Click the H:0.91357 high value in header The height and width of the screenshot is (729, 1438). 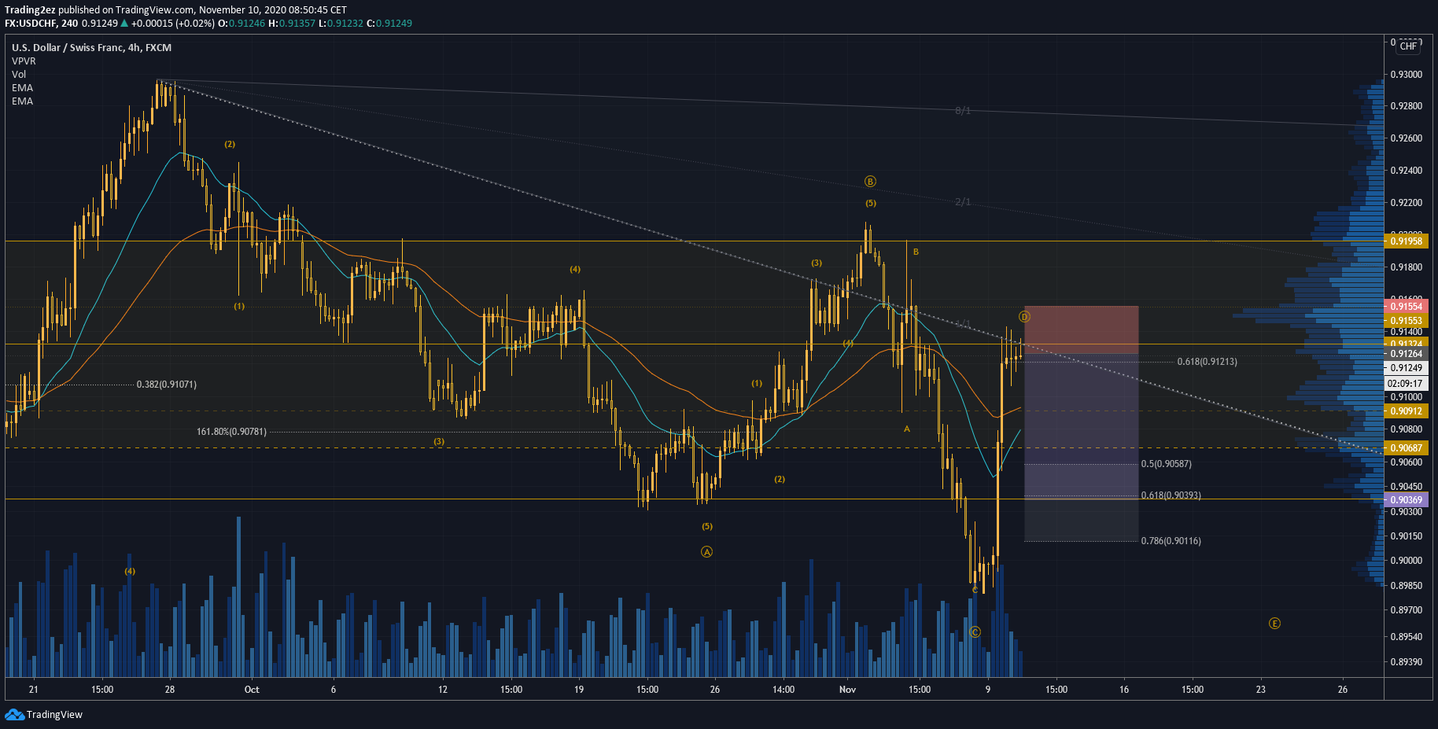[x=292, y=23]
